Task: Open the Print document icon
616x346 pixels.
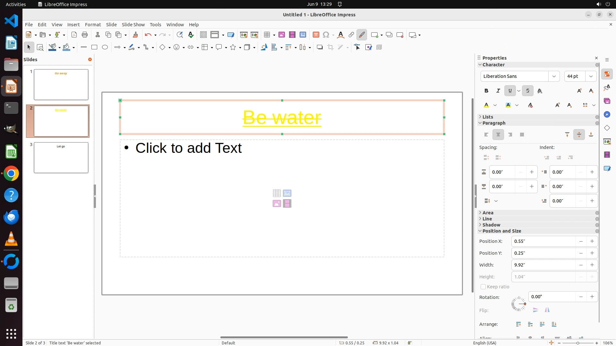Action: pos(85,35)
